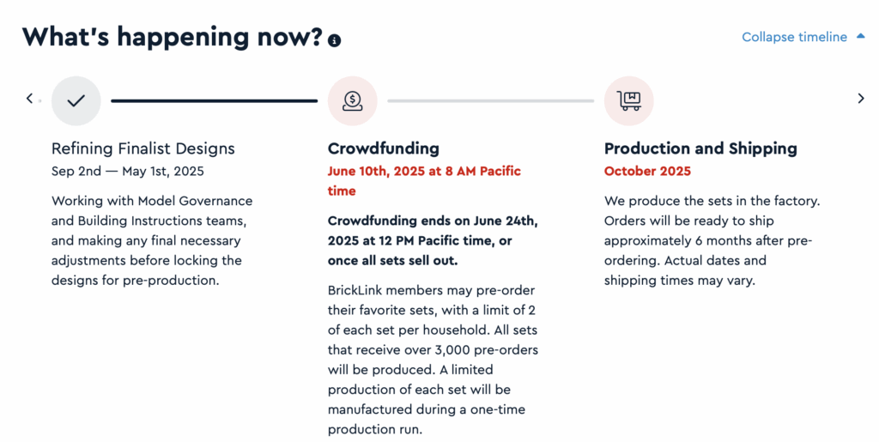Screen dimensions: 879x442
Task: Click the BrickLink members pre-order paragraph
Action: pos(433,360)
